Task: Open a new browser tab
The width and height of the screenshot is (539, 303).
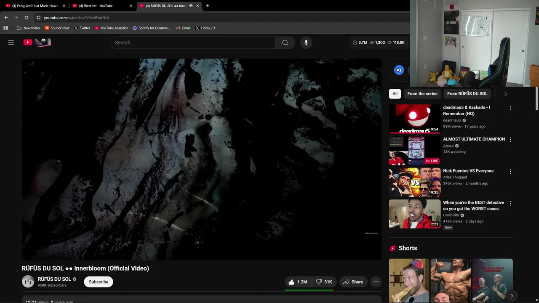Action: pyautogui.click(x=208, y=6)
